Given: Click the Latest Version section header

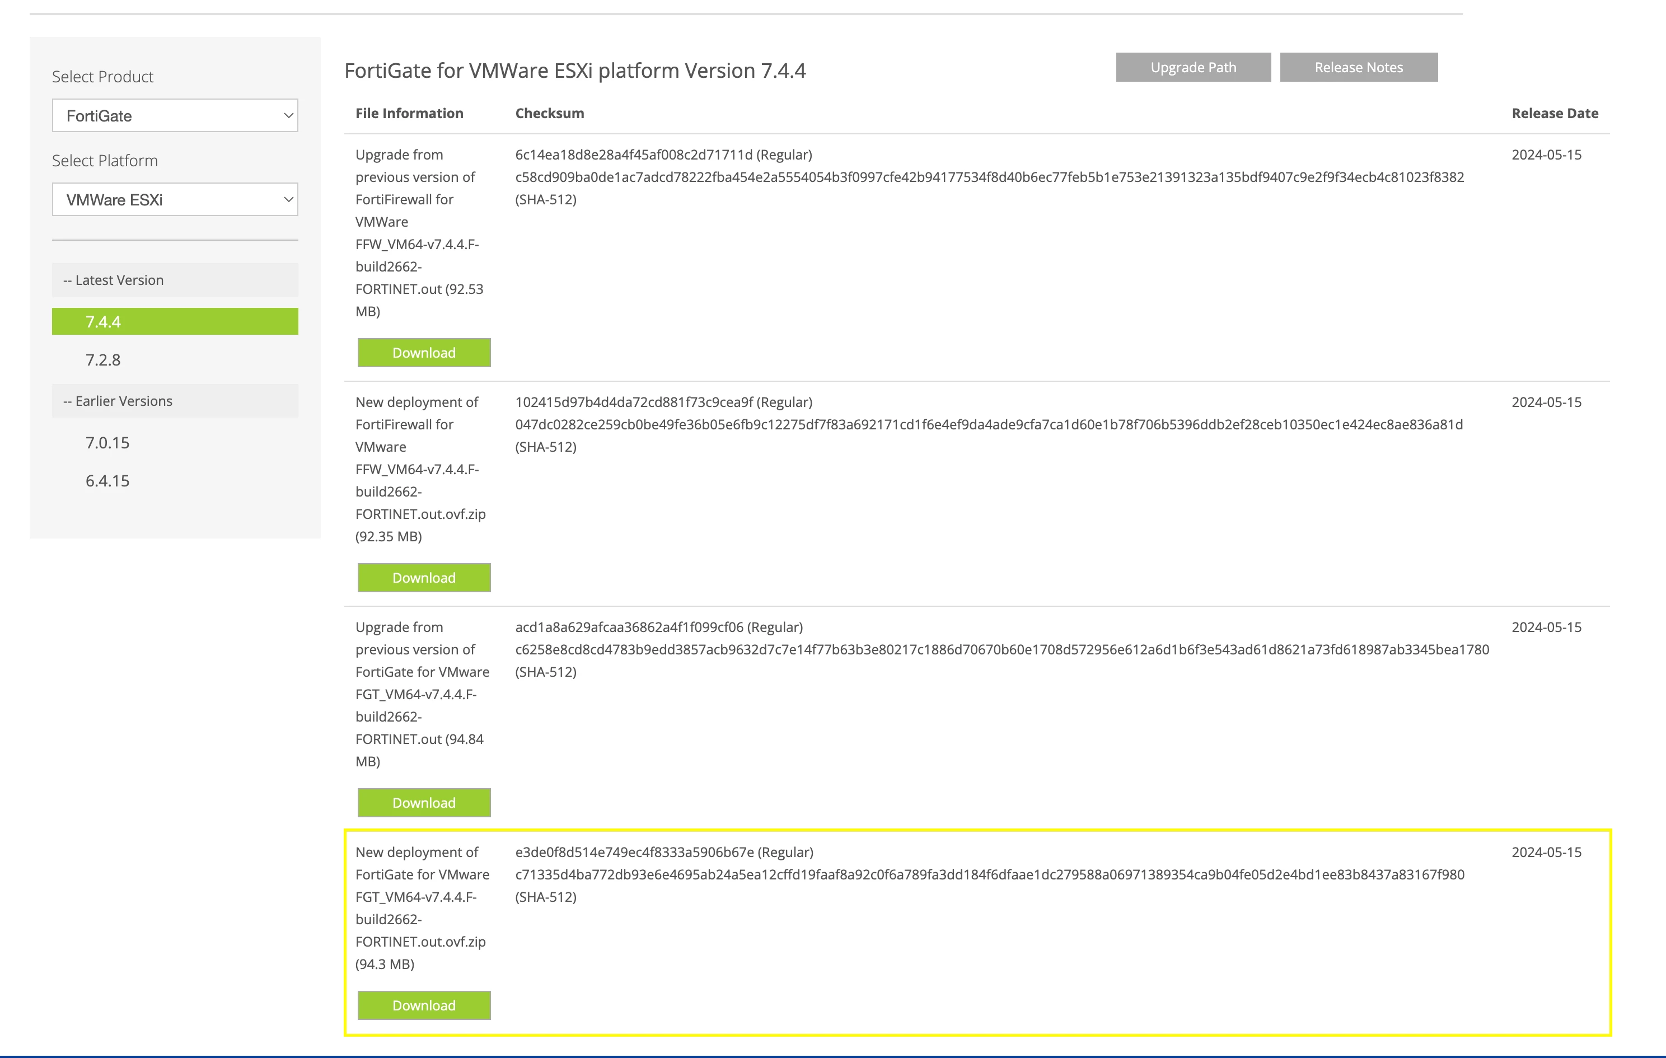Looking at the screenshot, I should click(175, 280).
